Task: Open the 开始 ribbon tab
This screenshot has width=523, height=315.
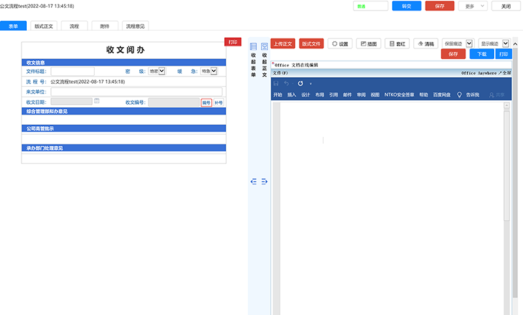Action: (278, 95)
